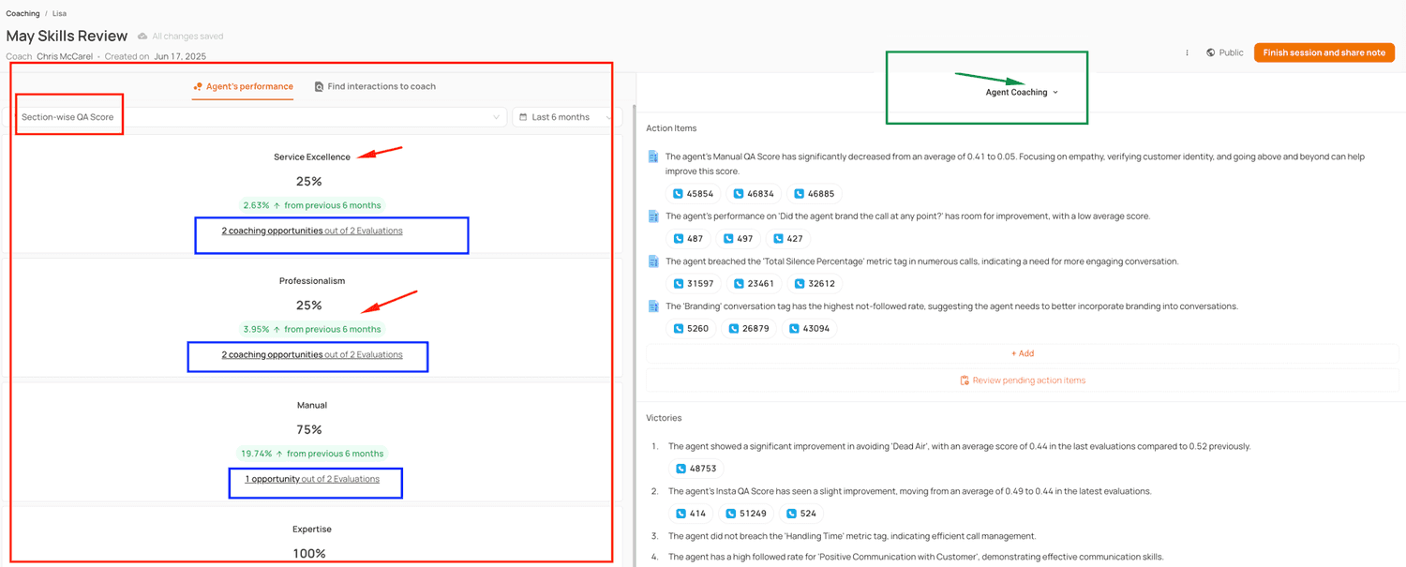The image size is (1406, 567).
Task: Click the Manual 75% score
Action: click(309, 430)
